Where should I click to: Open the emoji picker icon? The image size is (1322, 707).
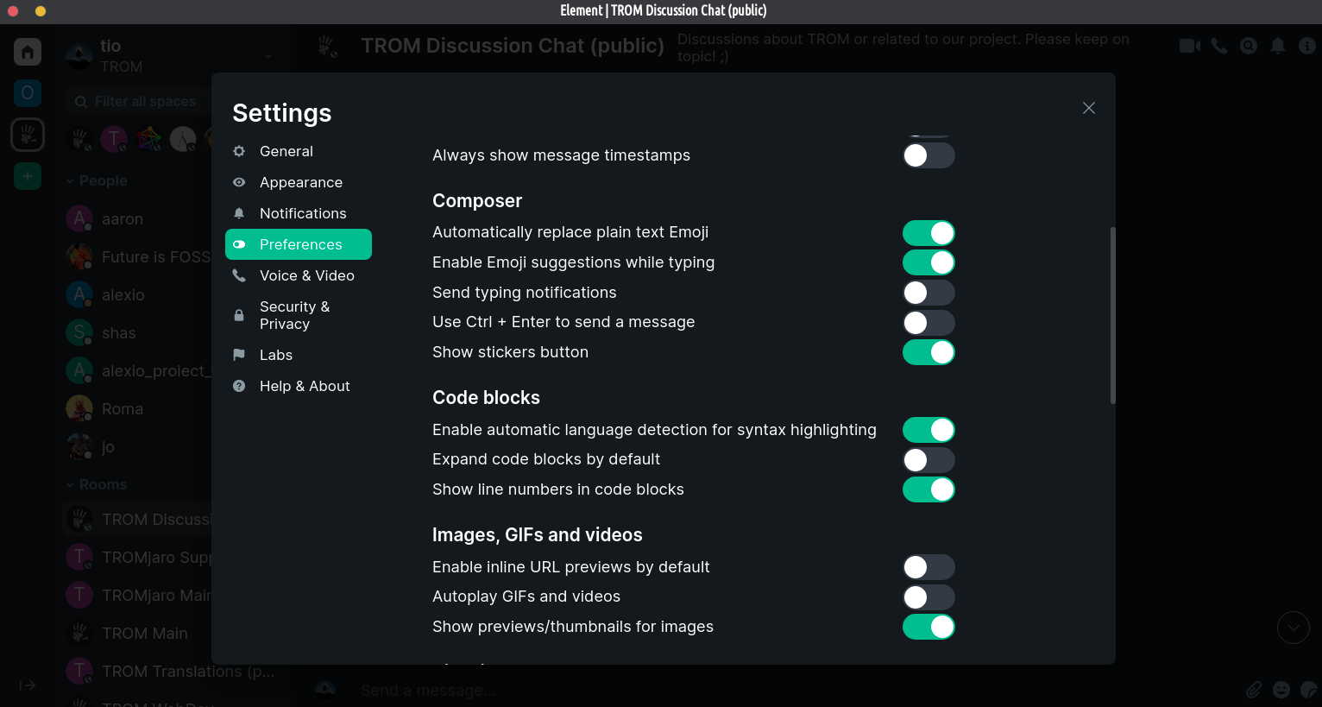tap(1281, 690)
